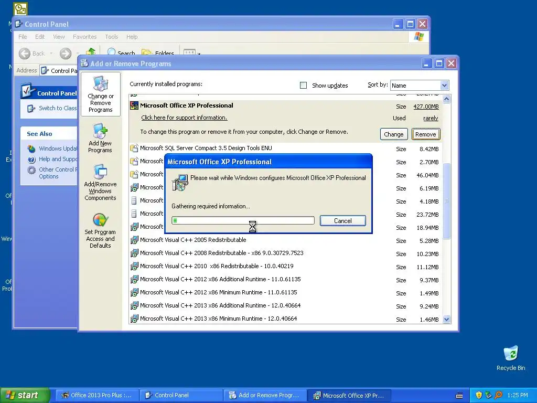This screenshot has width=537, height=403.
Task: Open the Tools menu in Control Panel
Action: [x=112, y=37]
